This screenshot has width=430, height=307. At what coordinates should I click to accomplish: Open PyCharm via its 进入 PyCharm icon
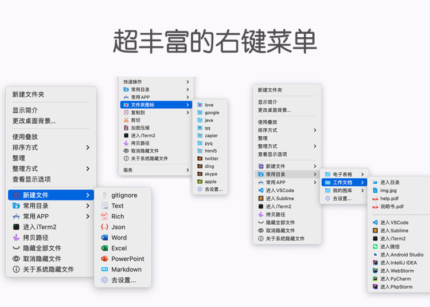click(x=375, y=279)
